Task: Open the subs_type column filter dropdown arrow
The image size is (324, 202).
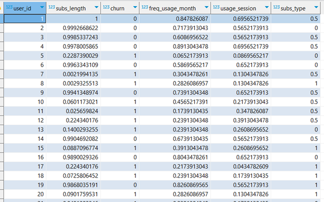Action: pyautogui.click(x=316, y=7)
